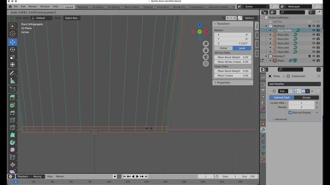Switch transform orientation to Global

(223, 48)
